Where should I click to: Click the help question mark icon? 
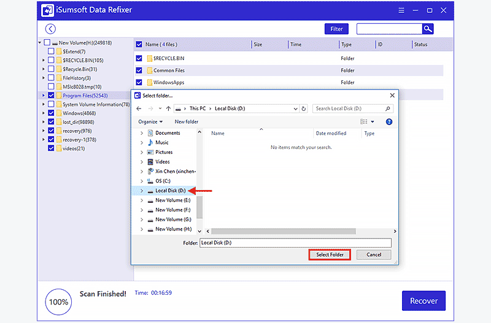pyautogui.click(x=389, y=121)
